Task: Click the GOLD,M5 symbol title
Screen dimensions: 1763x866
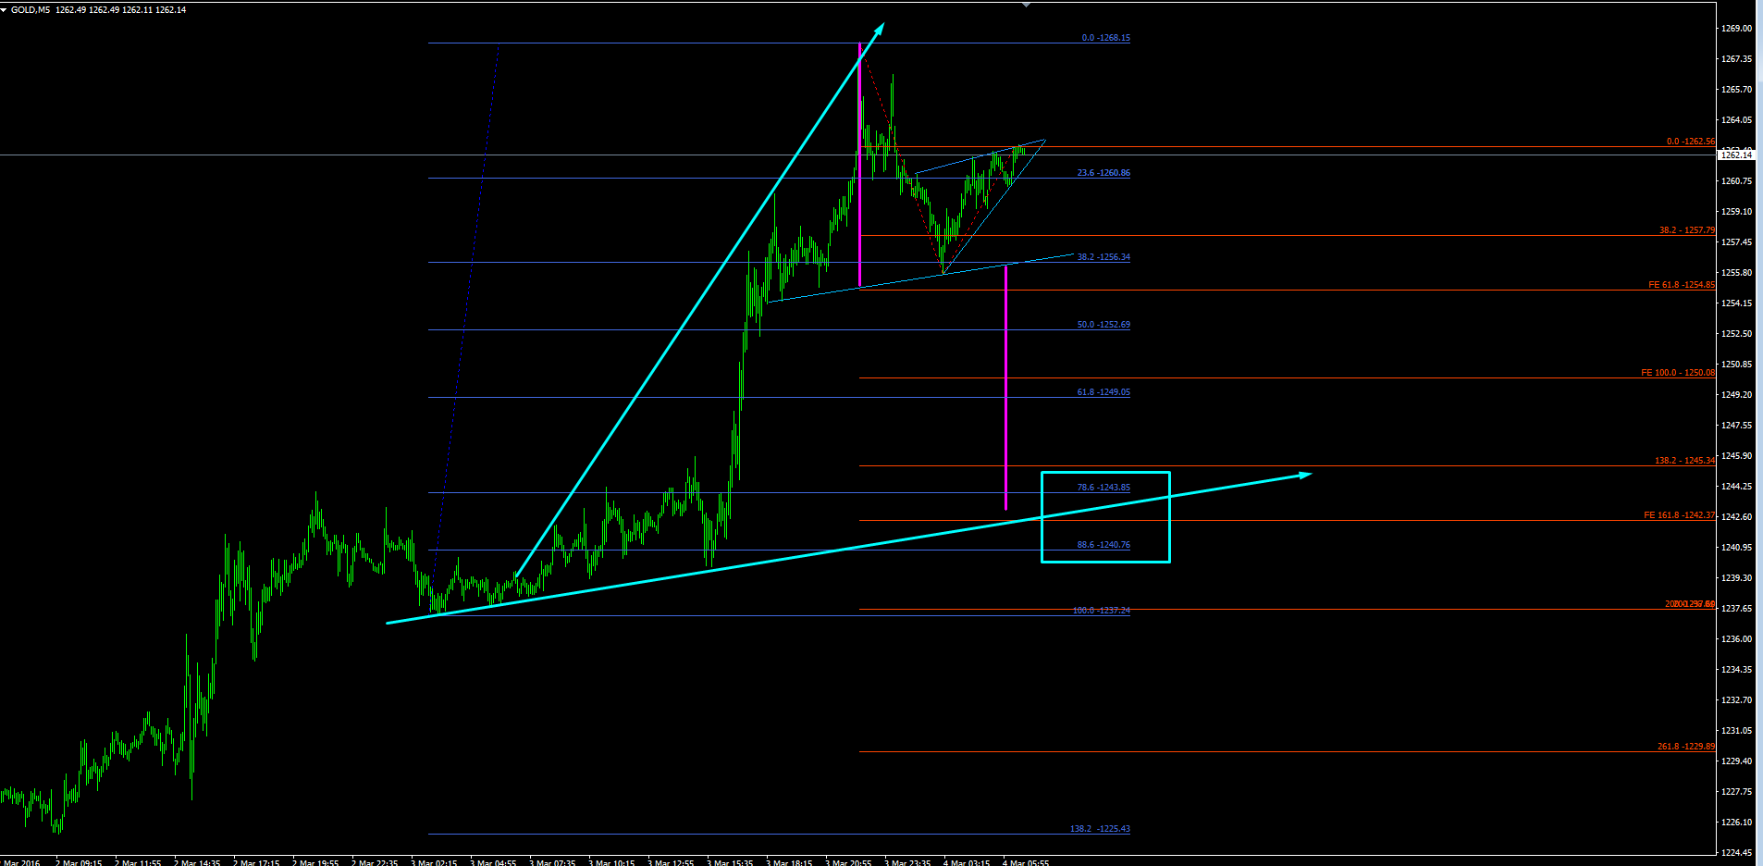Action: pyautogui.click(x=31, y=10)
